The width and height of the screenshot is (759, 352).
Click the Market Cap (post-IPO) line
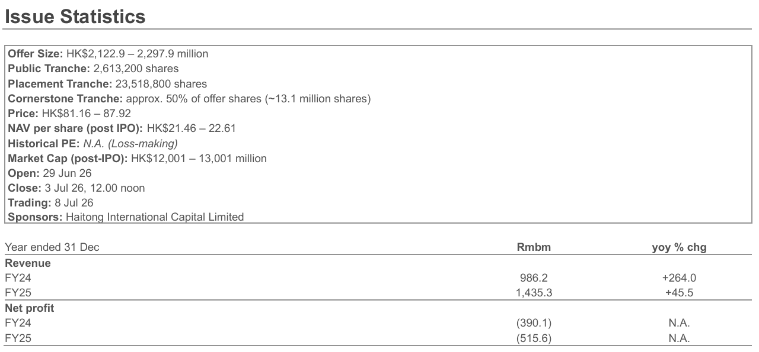coord(137,158)
